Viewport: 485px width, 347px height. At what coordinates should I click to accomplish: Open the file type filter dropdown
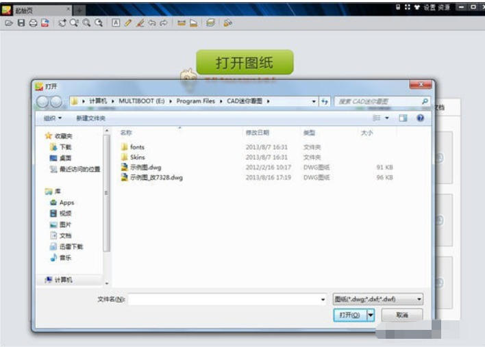[378, 299]
